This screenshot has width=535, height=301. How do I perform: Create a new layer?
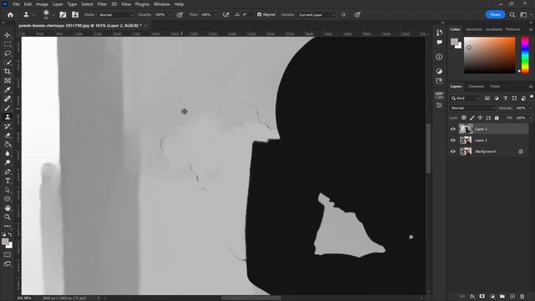pos(512,297)
